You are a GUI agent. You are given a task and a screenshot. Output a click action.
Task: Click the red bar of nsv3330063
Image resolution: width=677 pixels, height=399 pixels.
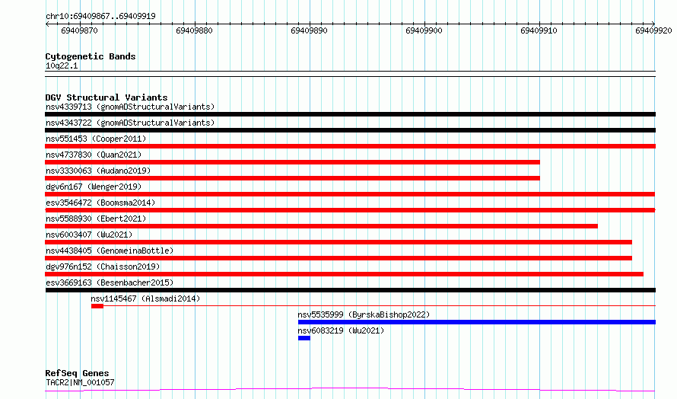[292, 178]
